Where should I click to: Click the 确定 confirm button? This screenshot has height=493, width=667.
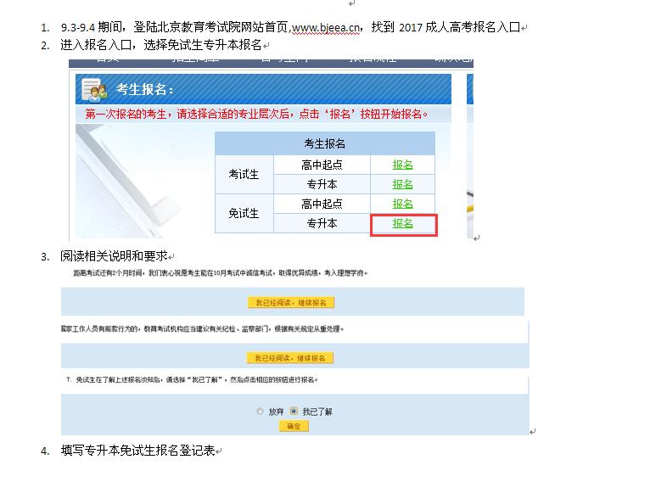click(x=294, y=426)
